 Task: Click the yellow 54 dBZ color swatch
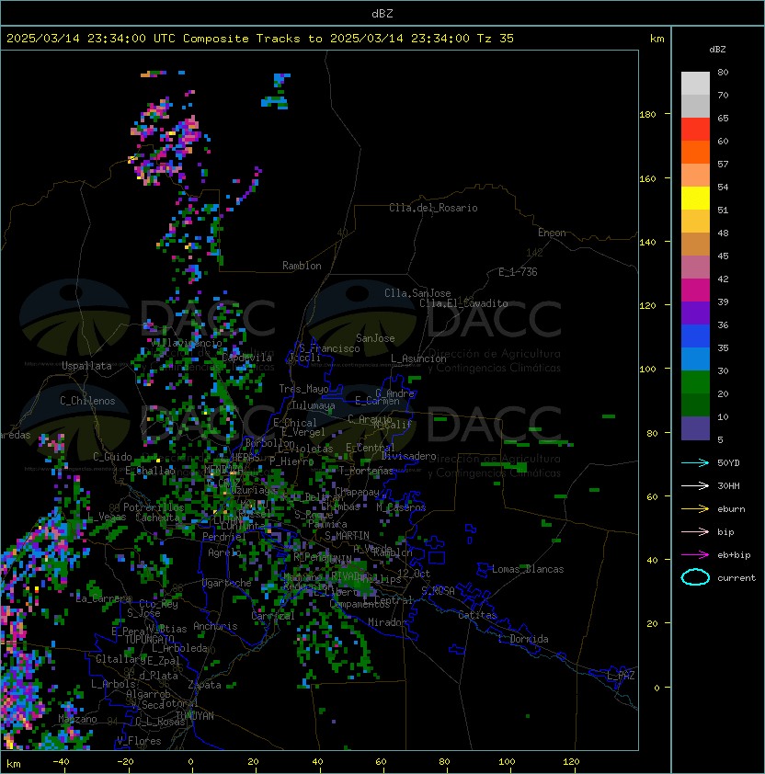pos(695,199)
